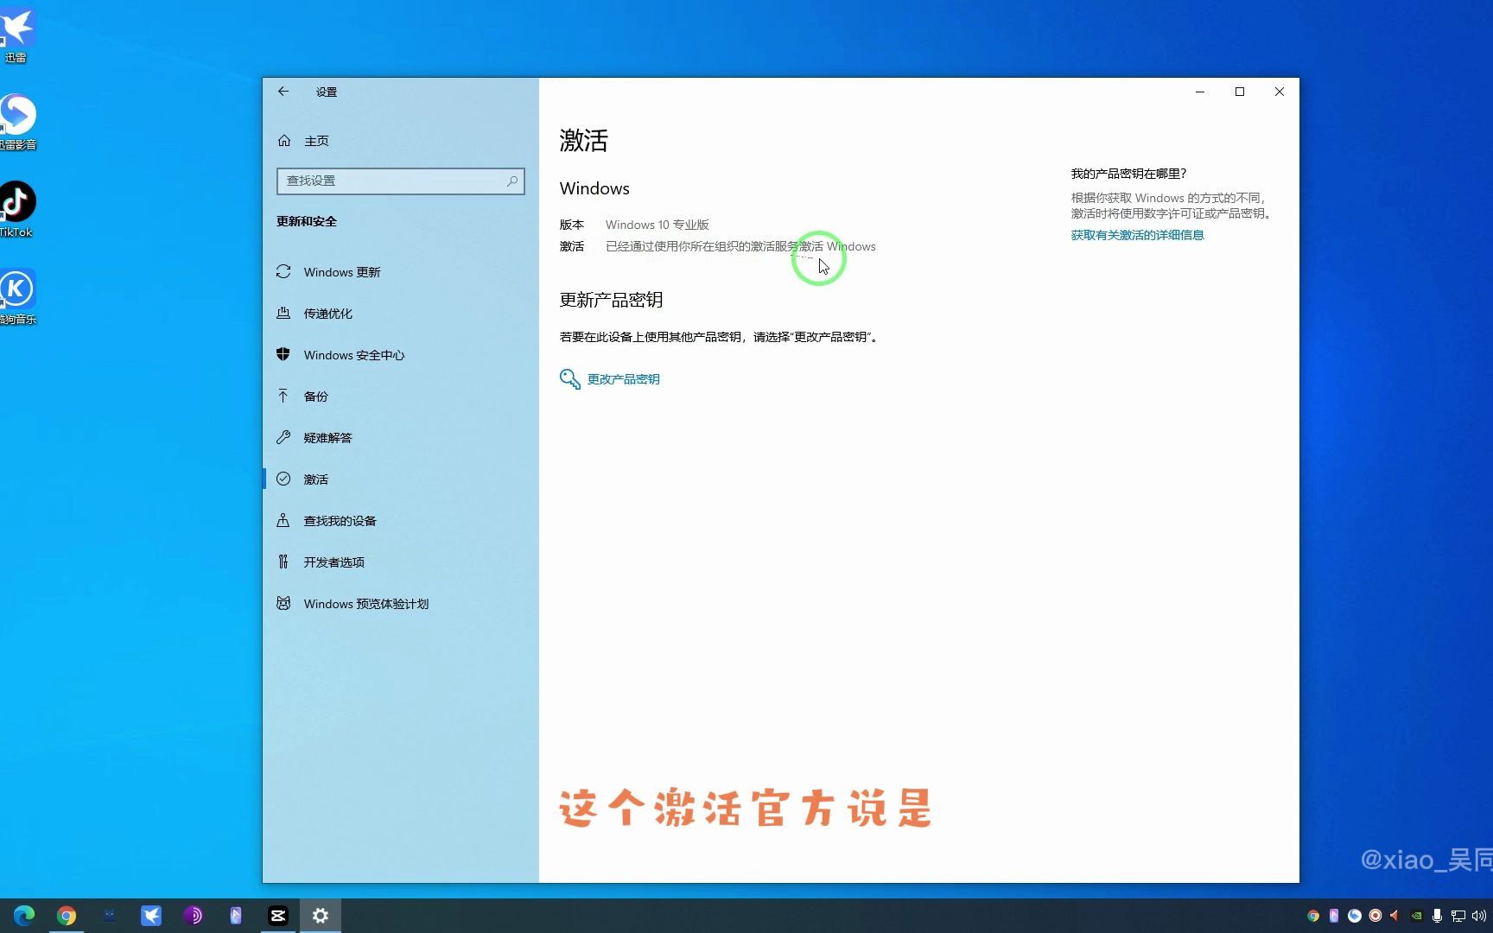Screen dimensions: 1493x933
Task: Open 获取有关激活的详细信息 link
Action: (1137, 235)
